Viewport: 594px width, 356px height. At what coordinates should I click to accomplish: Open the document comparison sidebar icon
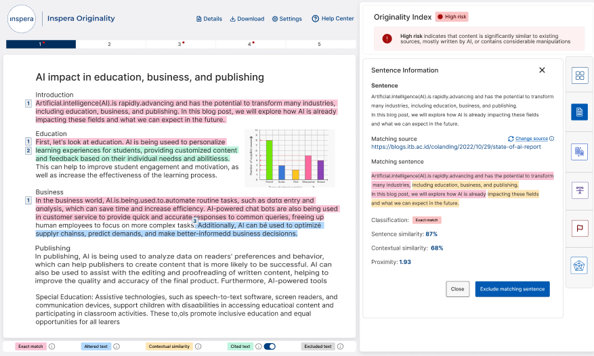point(580,152)
